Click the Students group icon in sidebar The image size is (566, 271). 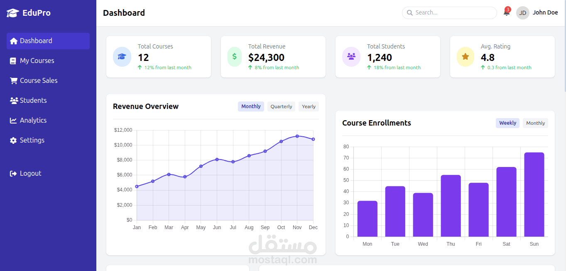[14, 101]
